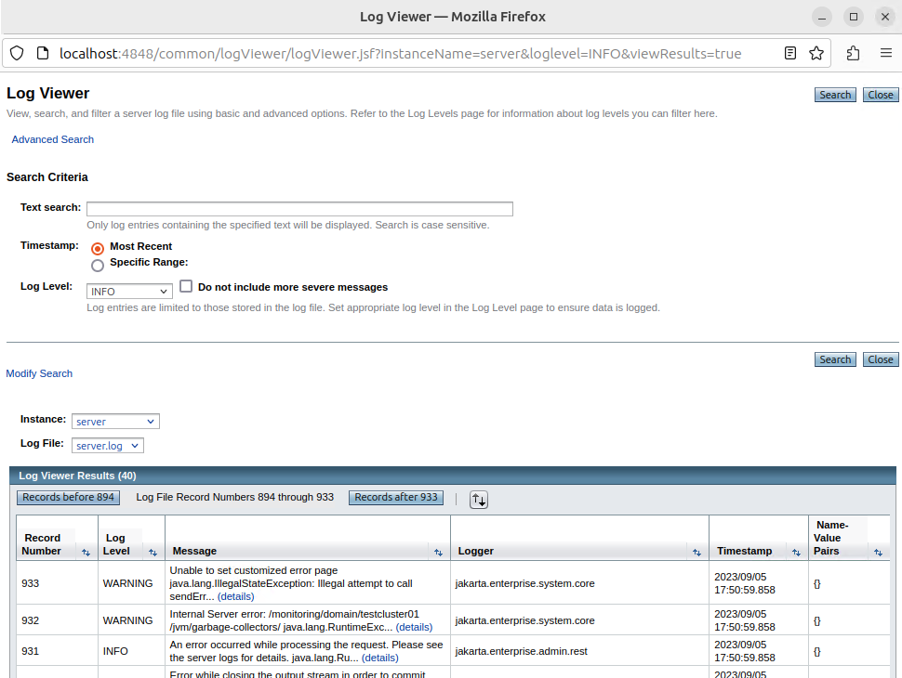Sort by Timestamp column icon
This screenshot has height=678, width=902.
796,553
